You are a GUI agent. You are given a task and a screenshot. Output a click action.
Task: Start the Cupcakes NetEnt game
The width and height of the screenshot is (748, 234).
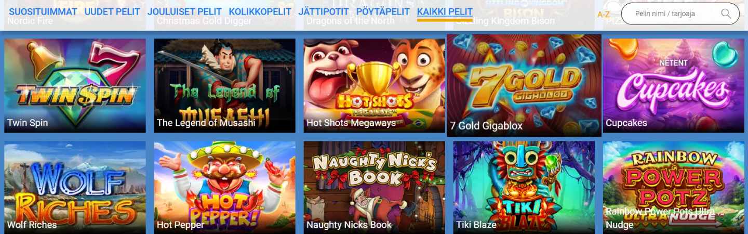(x=674, y=86)
